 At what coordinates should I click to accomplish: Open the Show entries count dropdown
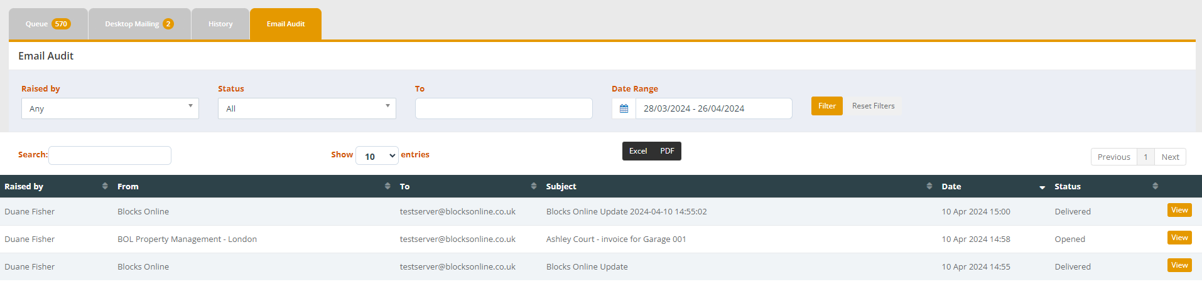pyautogui.click(x=377, y=155)
